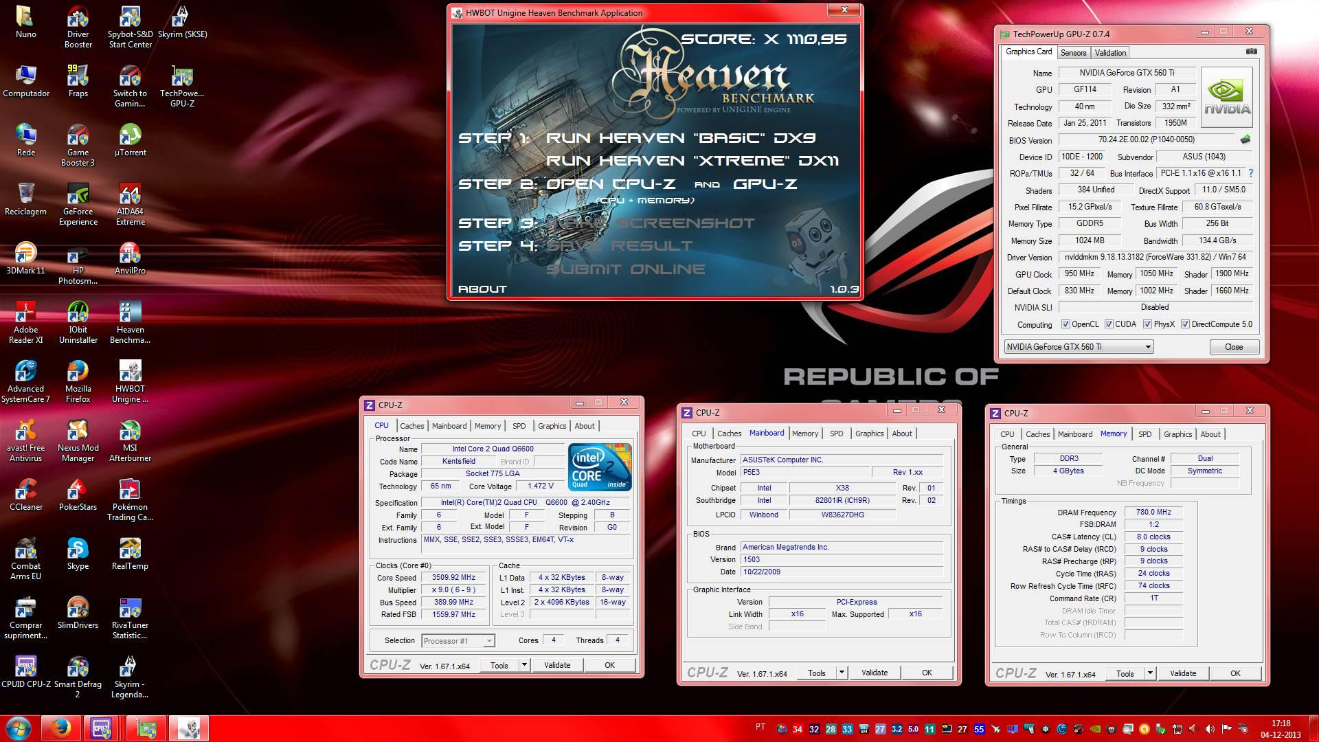Click OK in the Mainboard CPU-Z window

tap(927, 673)
